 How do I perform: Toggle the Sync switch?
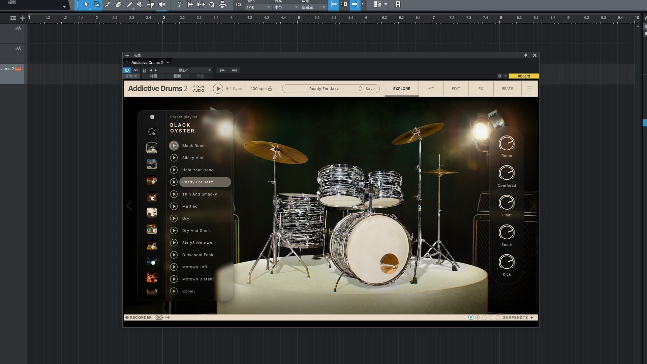pyautogui.click(x=228, y=89)
